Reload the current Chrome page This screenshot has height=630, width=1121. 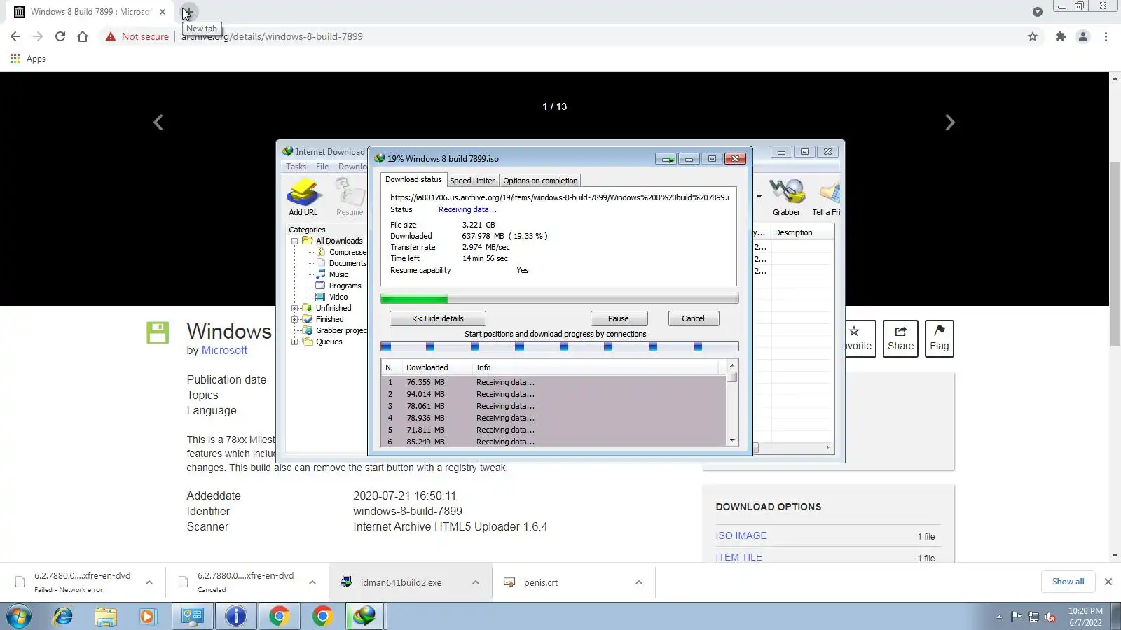pyautogui.click(x=60, y=36)
